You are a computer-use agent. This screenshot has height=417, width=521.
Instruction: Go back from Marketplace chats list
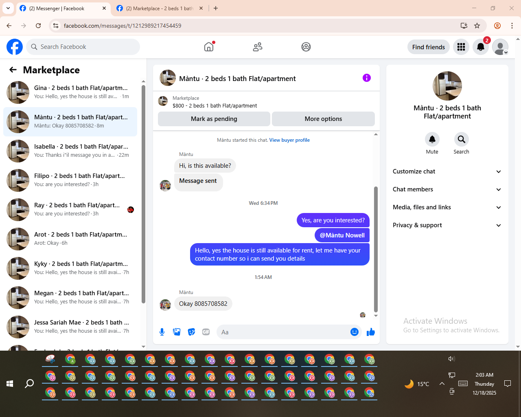click(13, 70)
